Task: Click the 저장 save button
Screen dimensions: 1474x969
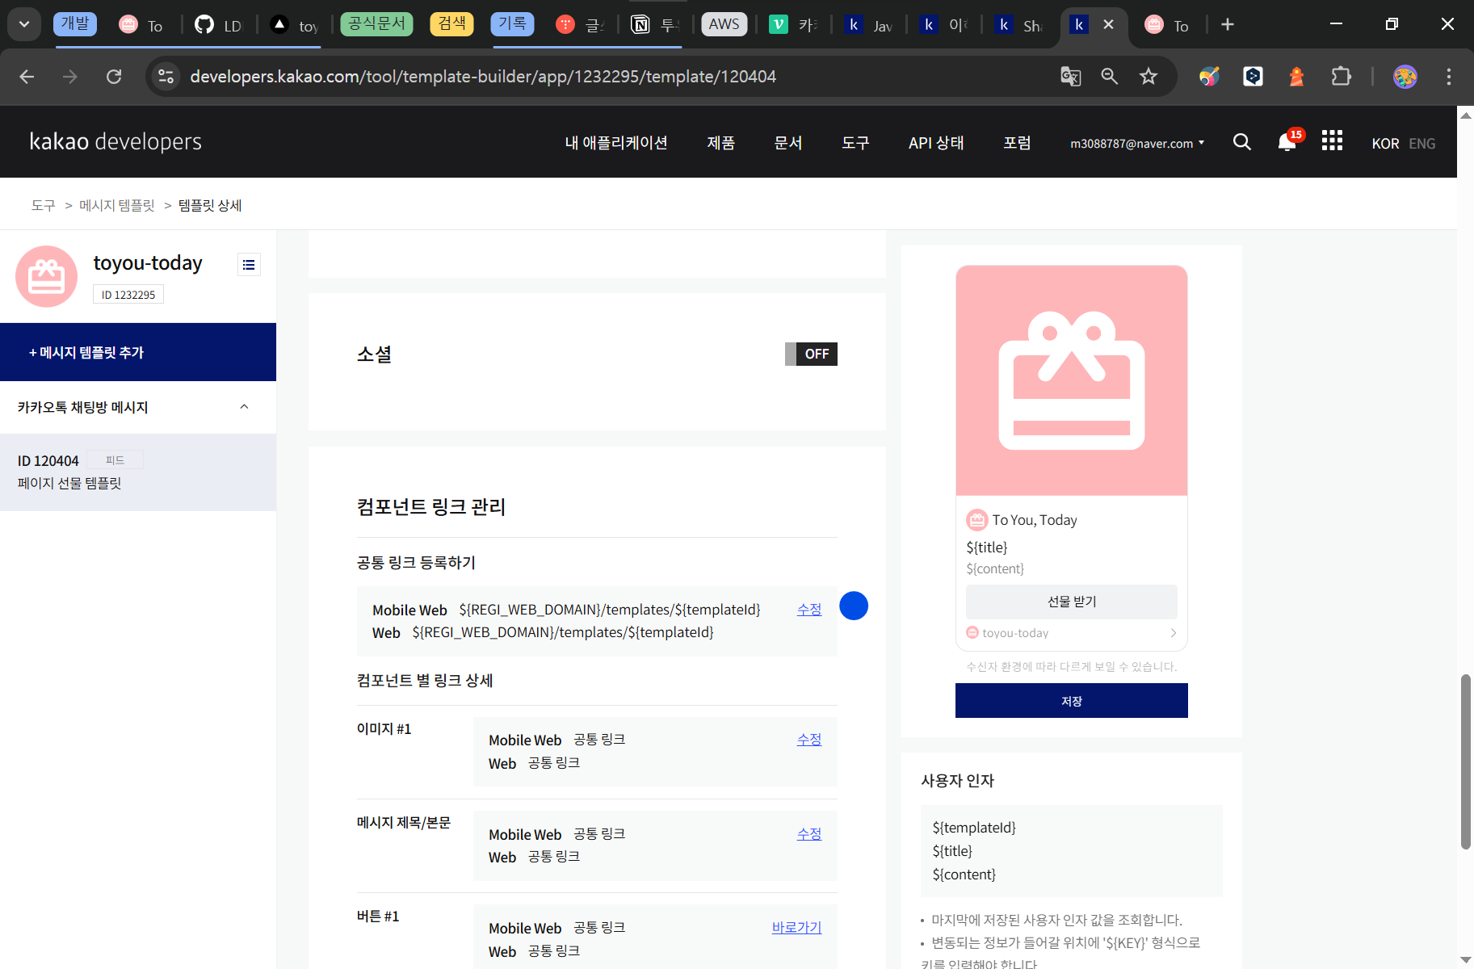Action: pyautogui.click(x=1072, y=701)
